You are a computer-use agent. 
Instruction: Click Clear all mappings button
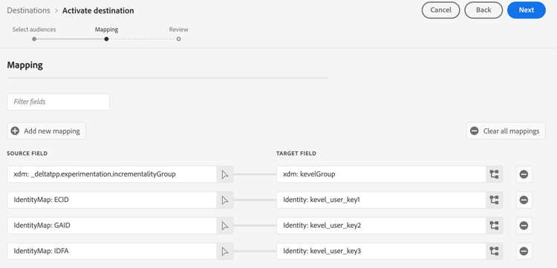506,131
